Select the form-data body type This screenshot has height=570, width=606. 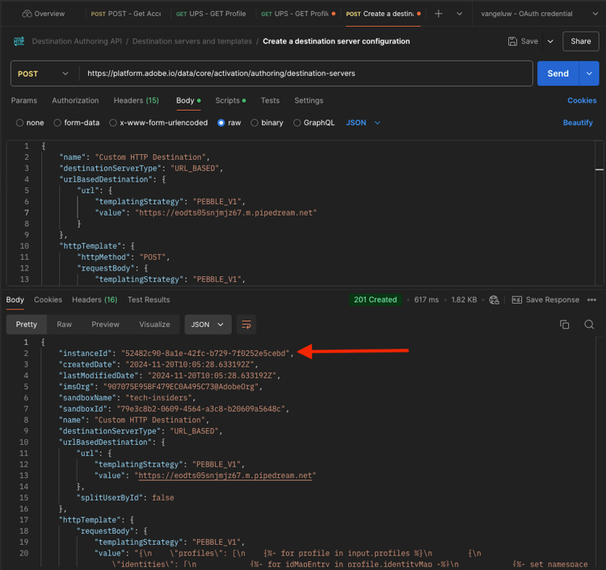coord(76,123)
